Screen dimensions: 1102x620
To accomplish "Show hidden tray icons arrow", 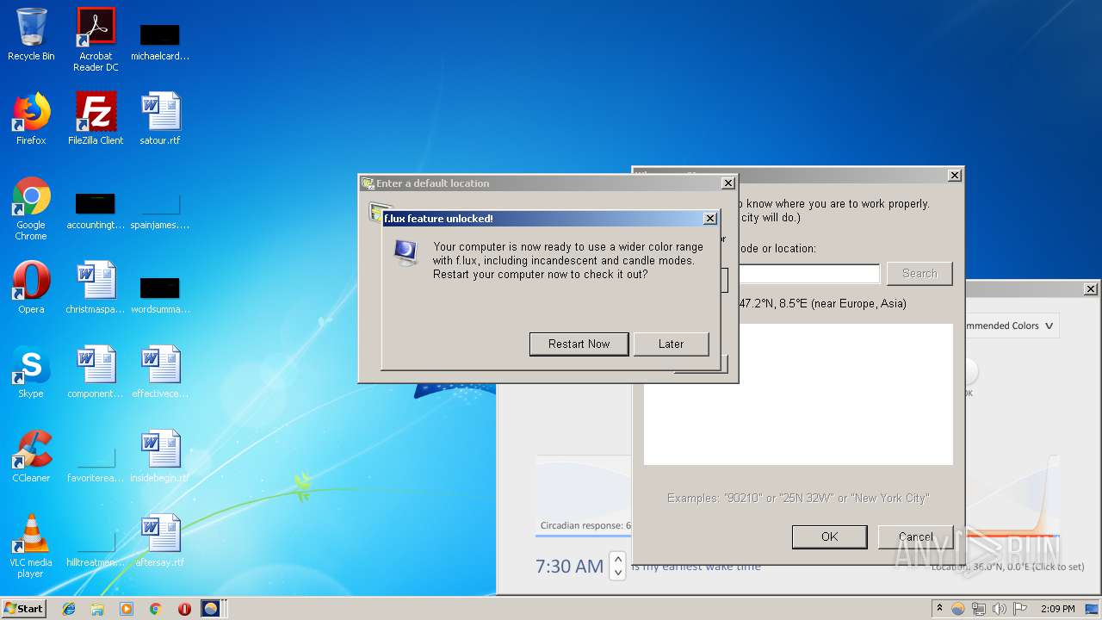I will pyautogui.click(x=939, y=608).
